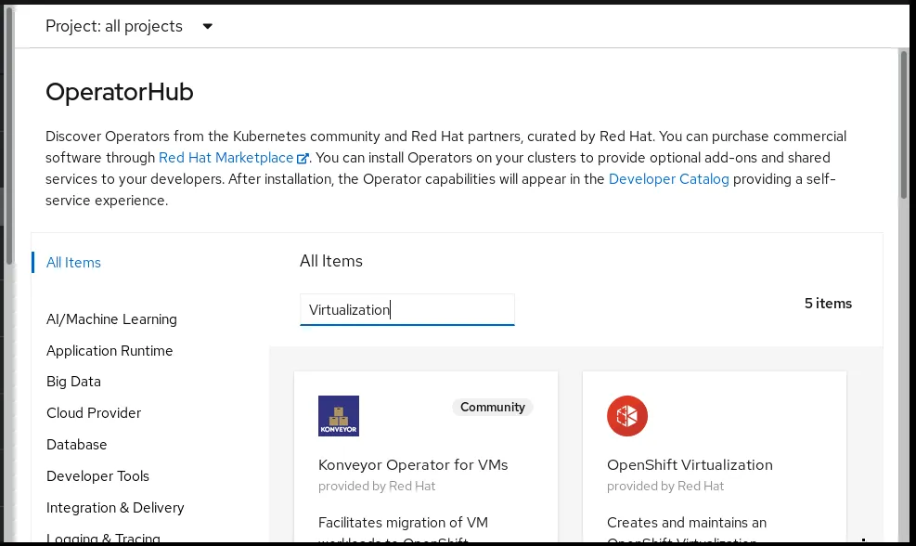Screen dimensions: 916x546
Task: Select the Developer Tools category
Action: click(x=97, y=476)
